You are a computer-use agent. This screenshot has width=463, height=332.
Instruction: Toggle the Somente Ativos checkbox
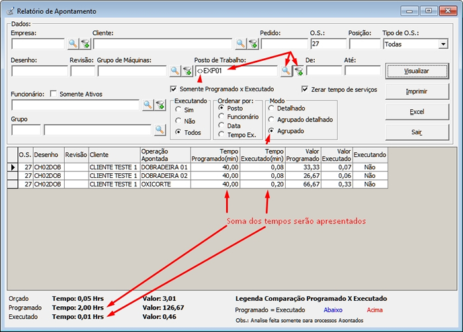pos(54,94)
